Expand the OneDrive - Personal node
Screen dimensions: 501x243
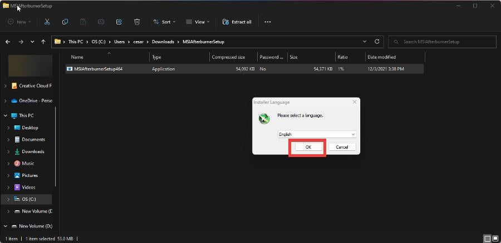coord(6,100)
